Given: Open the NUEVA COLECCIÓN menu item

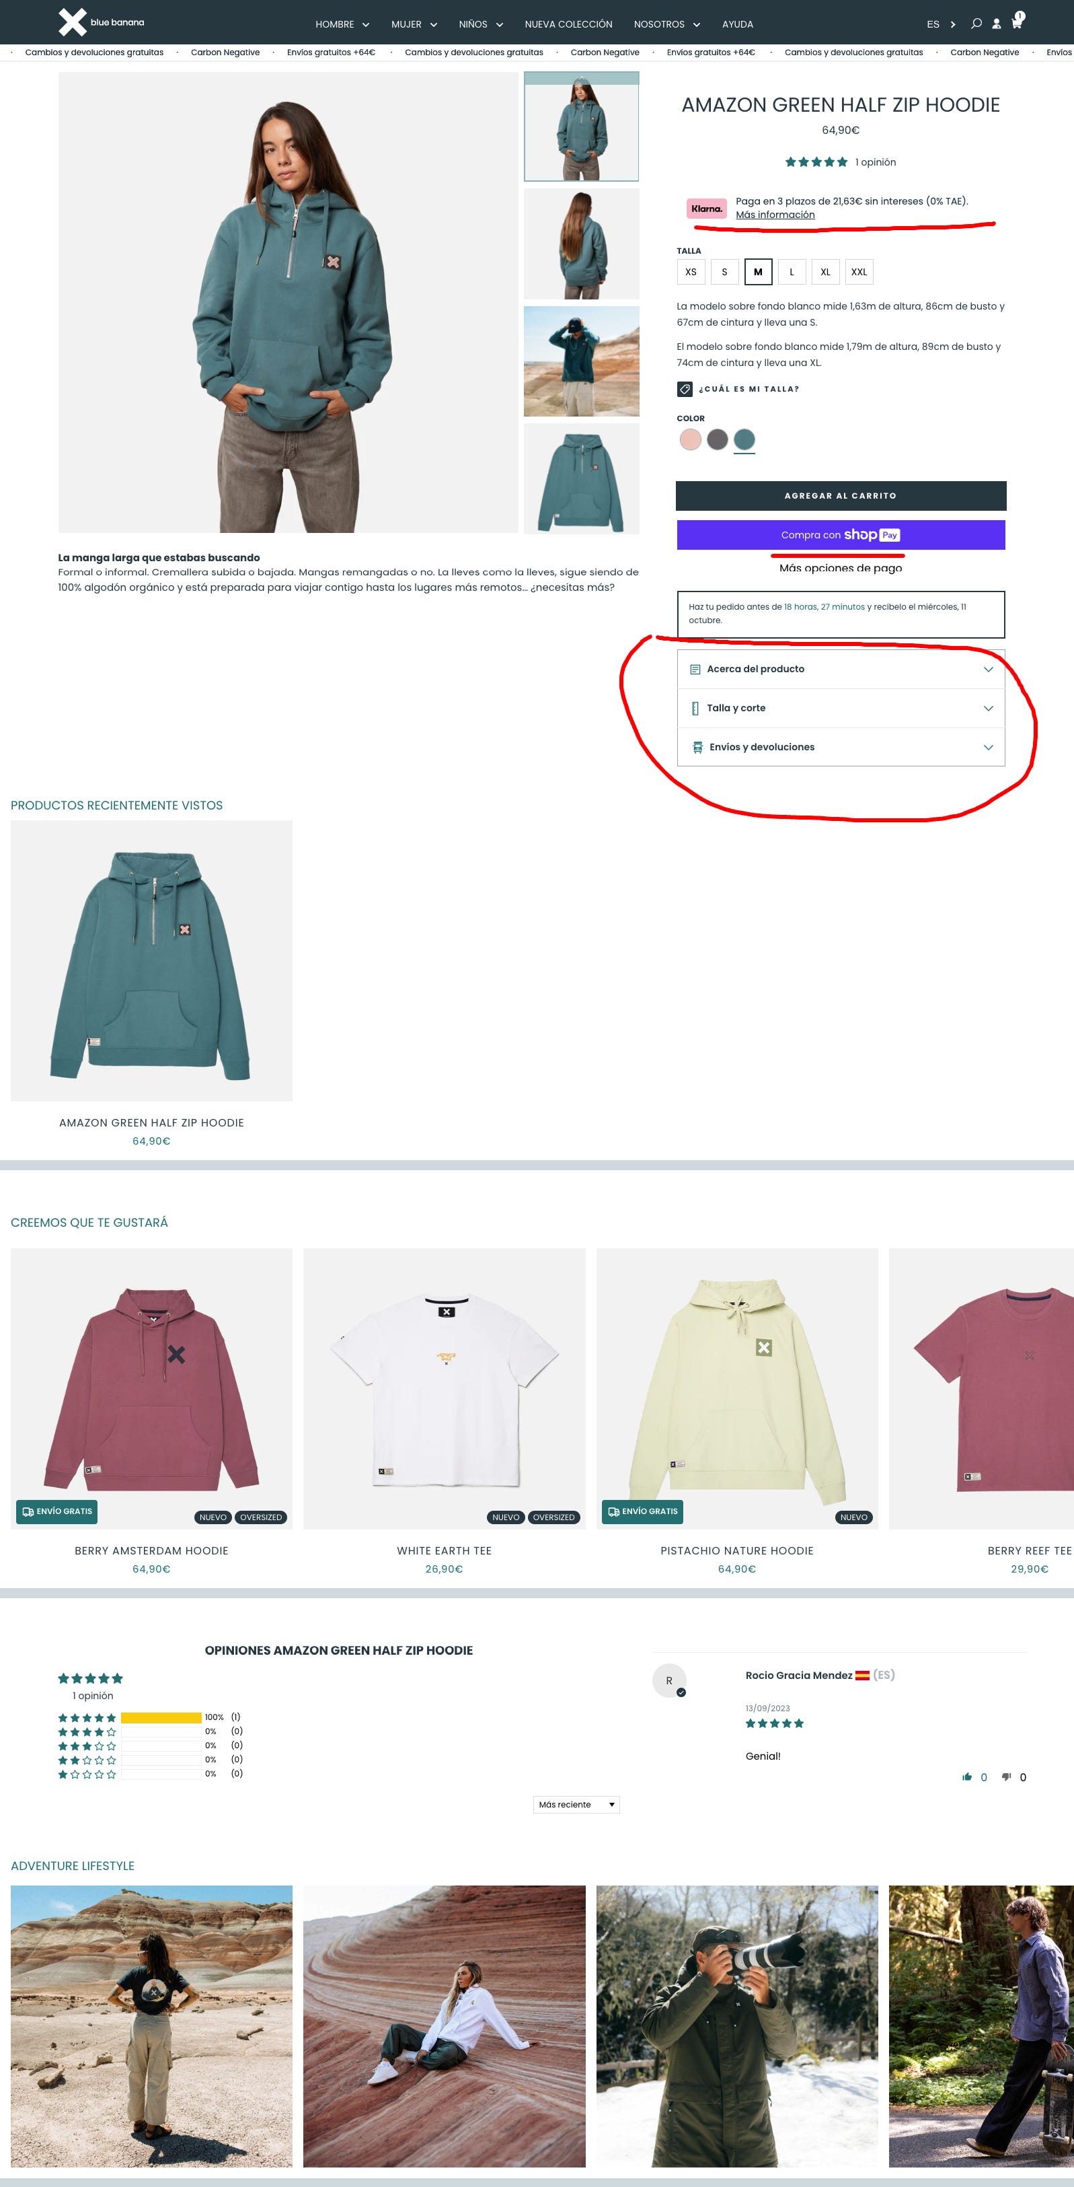Looking at the screenshot, I should click(568, 25).
